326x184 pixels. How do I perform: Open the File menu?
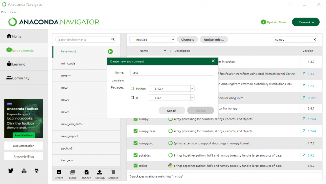click(x=4, y=12)
